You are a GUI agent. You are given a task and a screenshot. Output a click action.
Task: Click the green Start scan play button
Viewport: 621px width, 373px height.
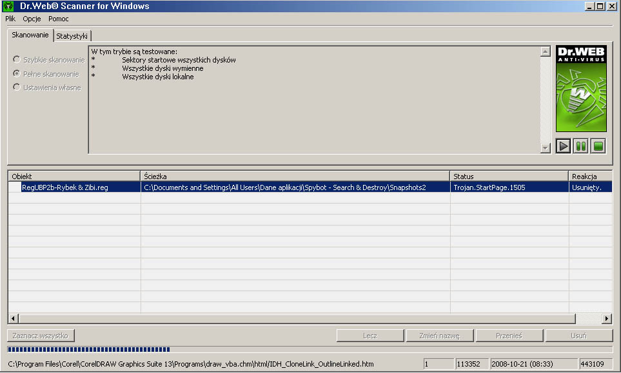563,146
